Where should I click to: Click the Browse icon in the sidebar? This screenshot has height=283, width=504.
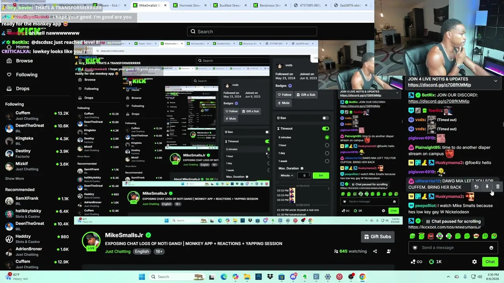coord(9,61)
